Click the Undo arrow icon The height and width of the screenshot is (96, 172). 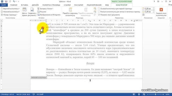(14, 2)
